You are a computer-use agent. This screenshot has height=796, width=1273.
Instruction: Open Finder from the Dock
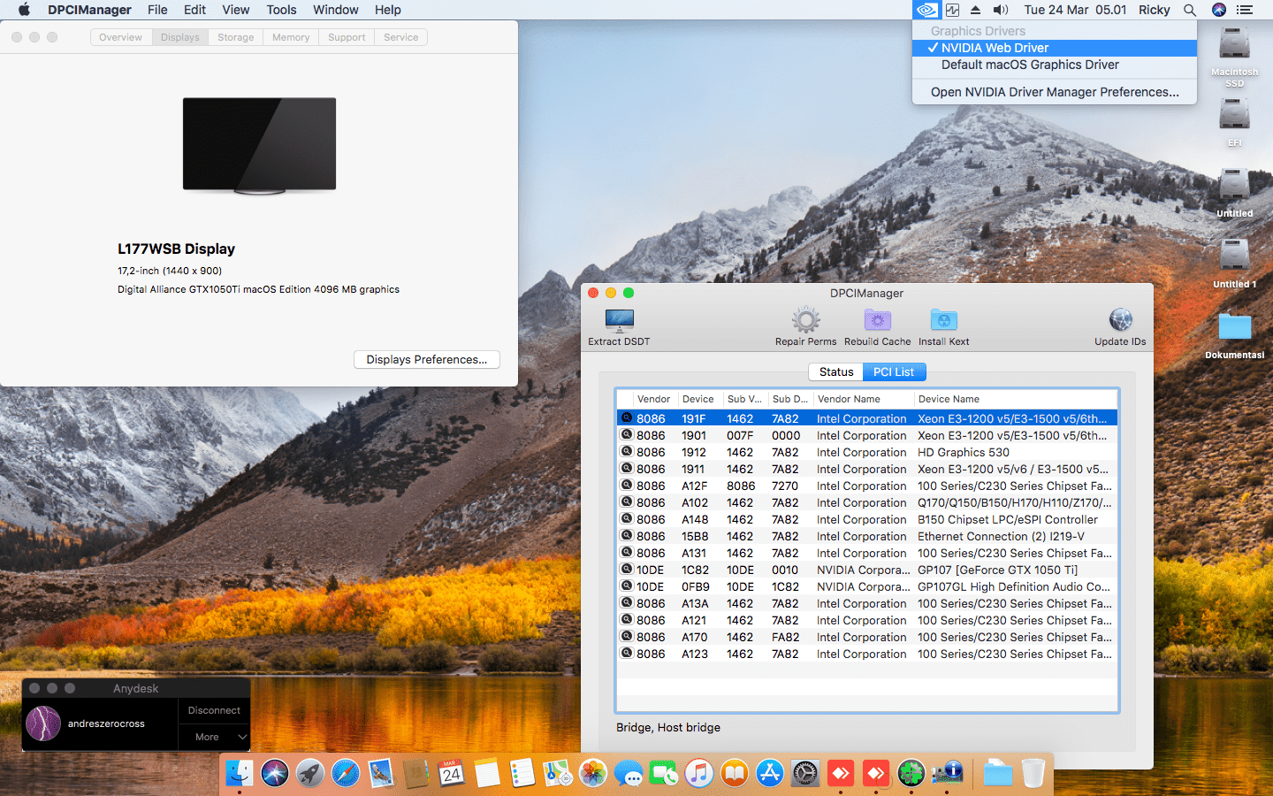pos(240,773)
